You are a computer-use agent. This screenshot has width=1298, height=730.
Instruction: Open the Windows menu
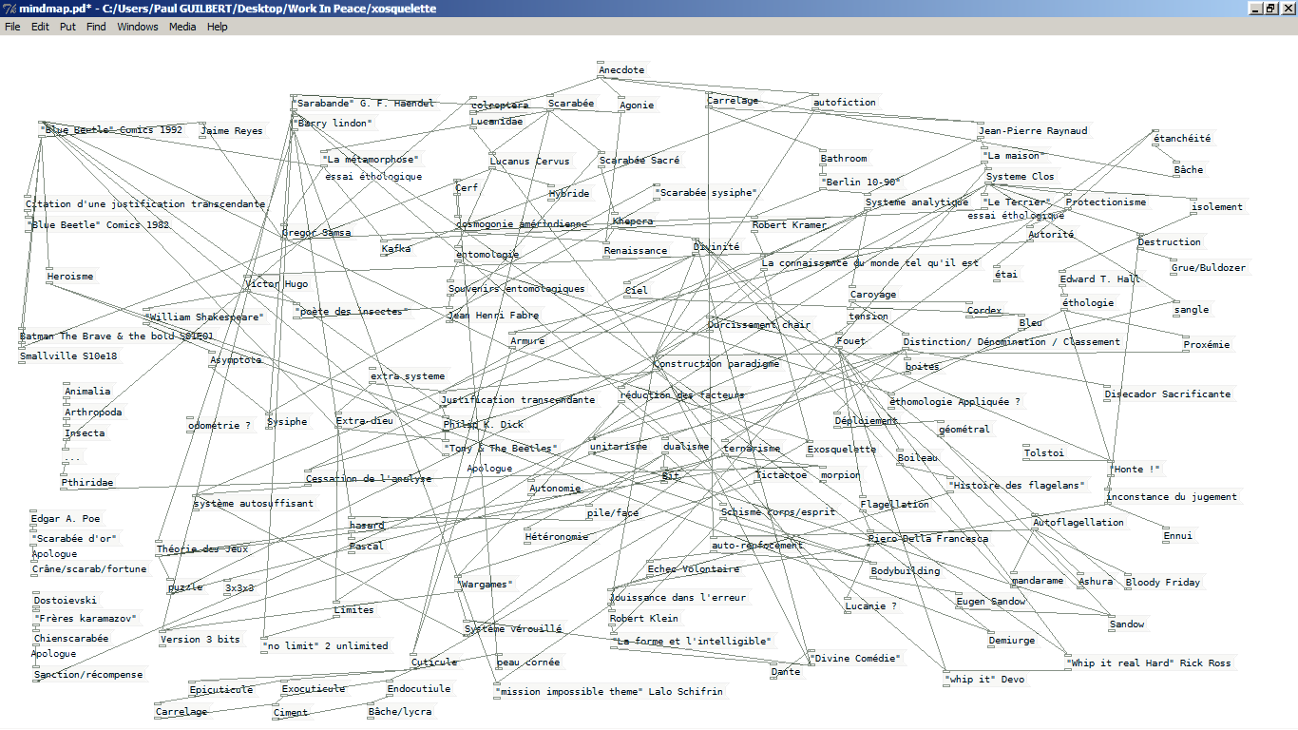[x=138, y=27]
